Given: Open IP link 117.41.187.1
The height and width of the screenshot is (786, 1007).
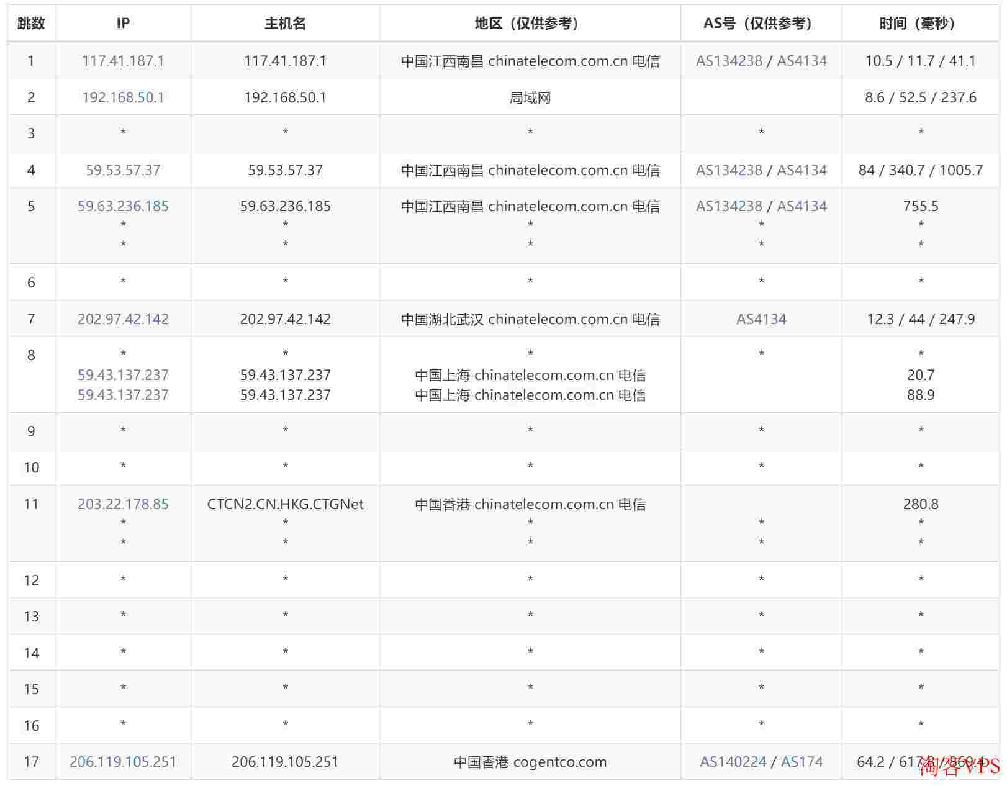Looking at the screenshot, I should click(x=123, y=61).
